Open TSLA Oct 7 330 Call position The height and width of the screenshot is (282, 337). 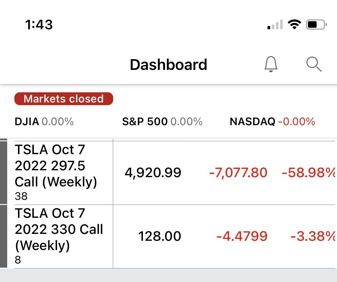59,236
